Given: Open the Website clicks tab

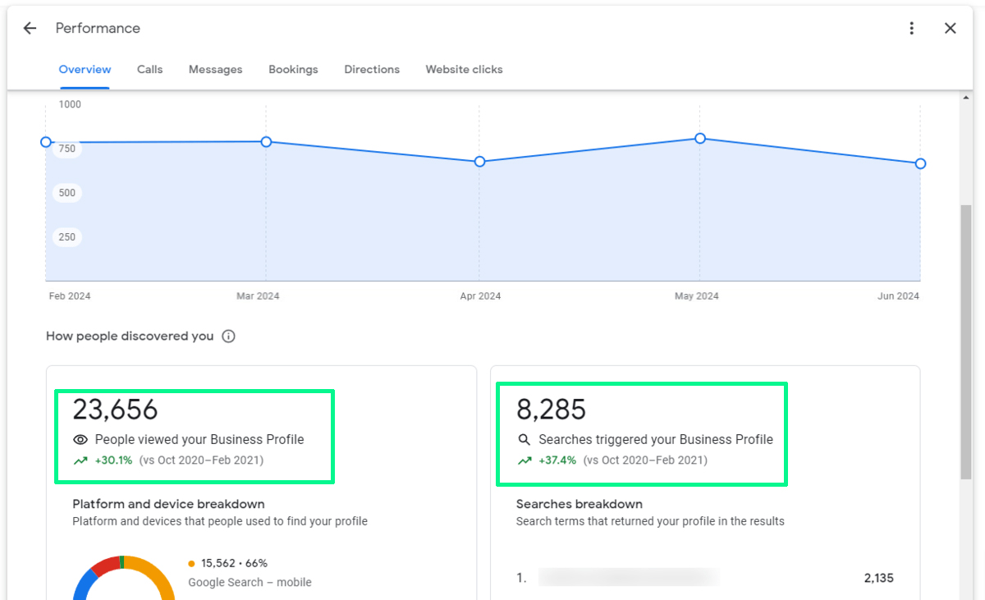Looking at the screenshot, I should (x=464, y=70).
